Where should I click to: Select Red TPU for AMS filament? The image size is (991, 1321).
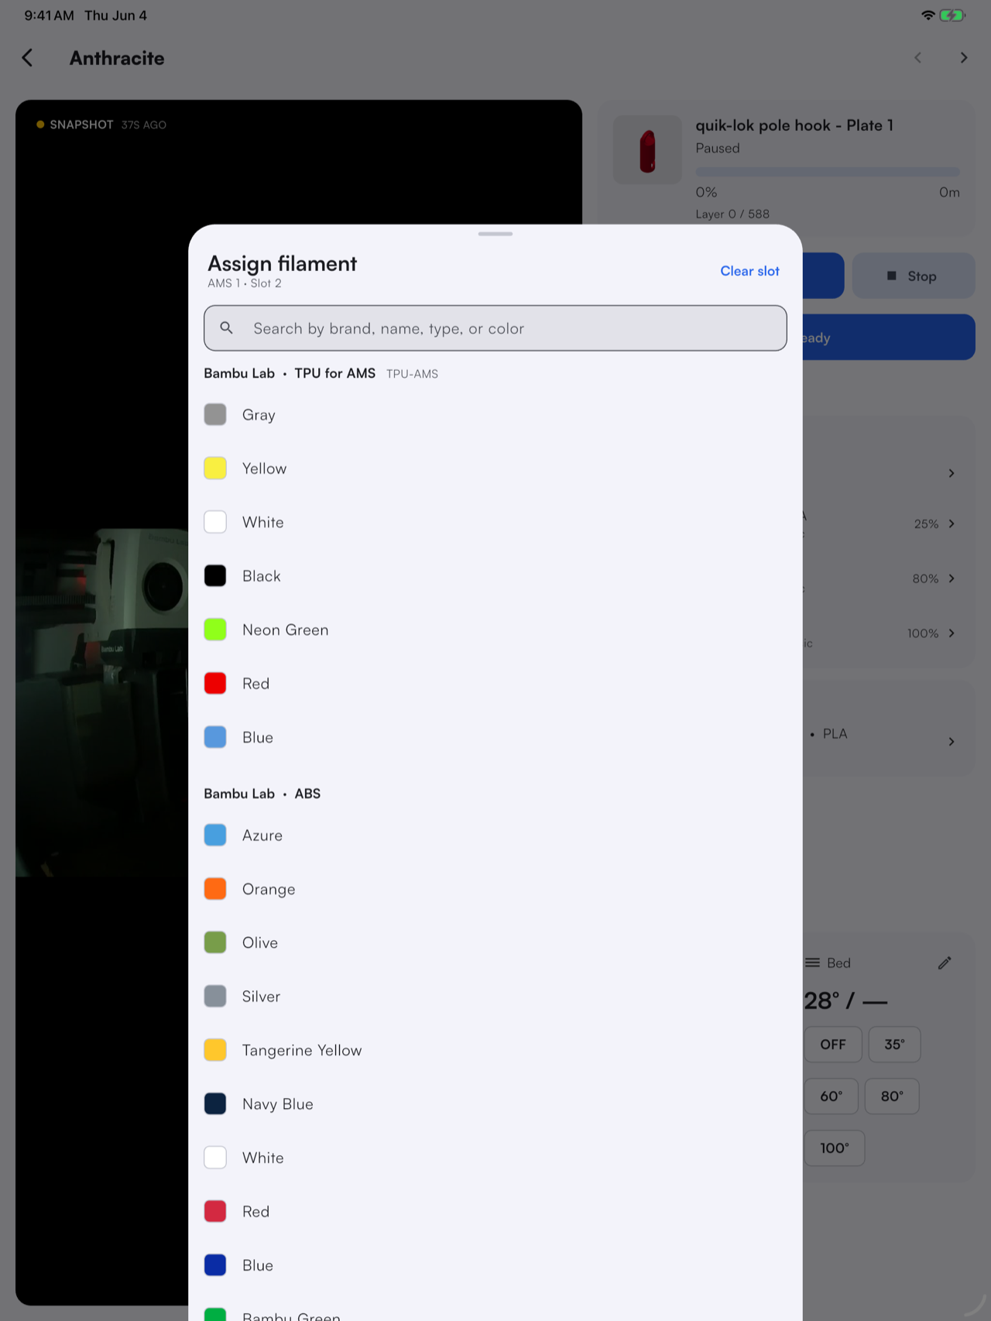(x=495, y=684)
